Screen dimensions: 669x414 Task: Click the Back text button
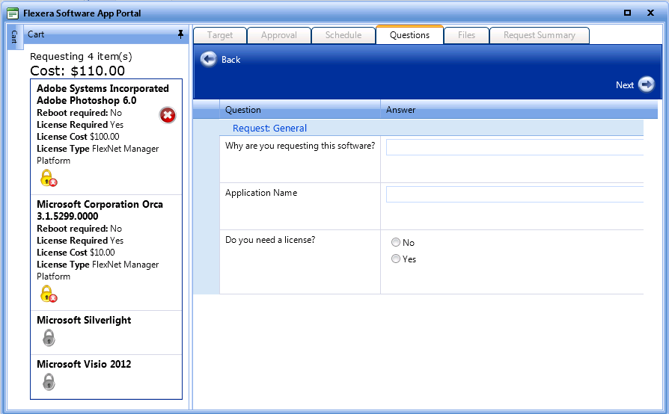(x=230, y=60)
